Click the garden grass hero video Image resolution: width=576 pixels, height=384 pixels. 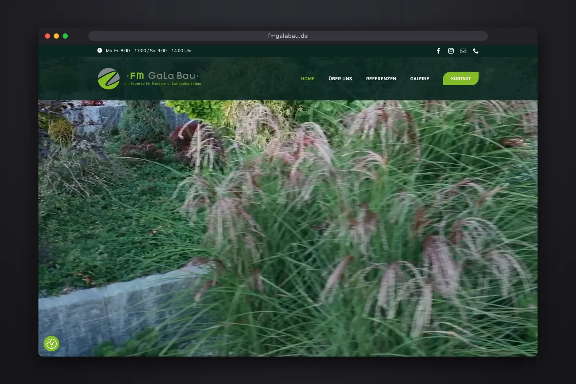(x=288, y=228)
